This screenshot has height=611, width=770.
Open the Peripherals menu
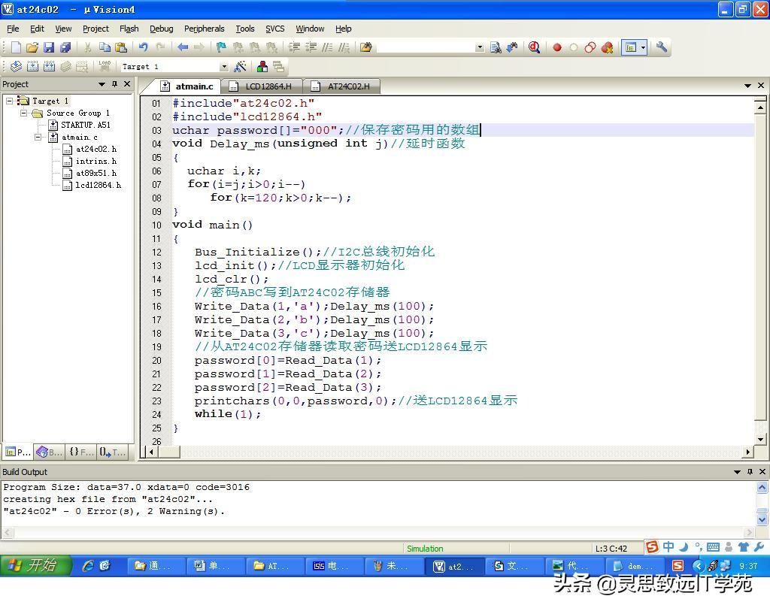point(204,29)
